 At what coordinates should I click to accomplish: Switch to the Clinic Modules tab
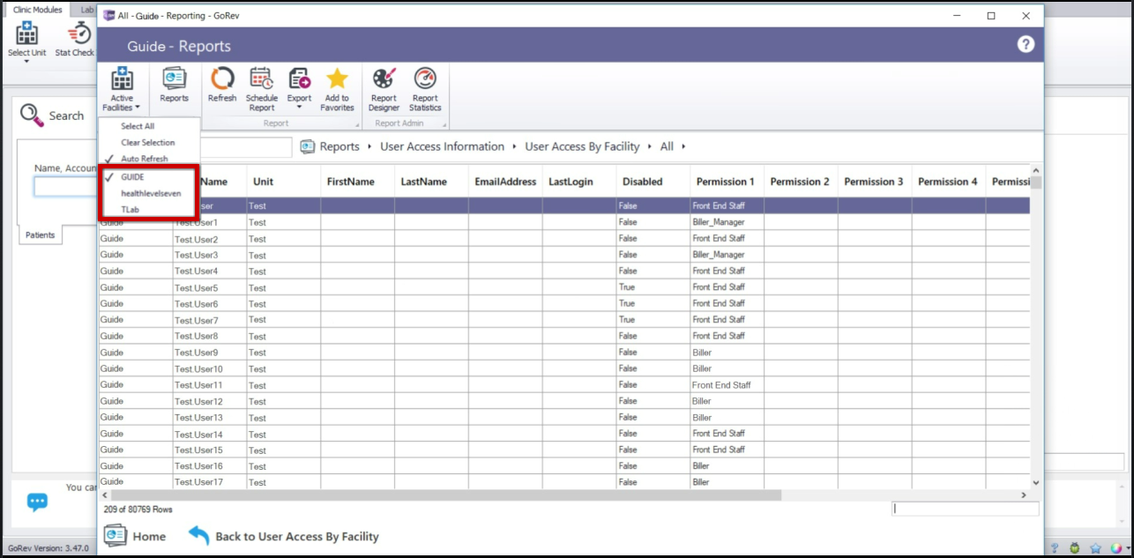[x=37, y=10]
